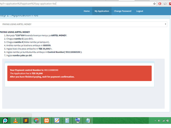Open the Change Password page

[122, 11]
